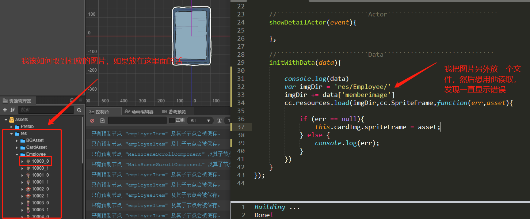Select the 10000_1 asset row

(42, 168)
